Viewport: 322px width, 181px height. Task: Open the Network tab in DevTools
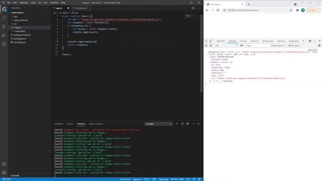tap(255, 41)
